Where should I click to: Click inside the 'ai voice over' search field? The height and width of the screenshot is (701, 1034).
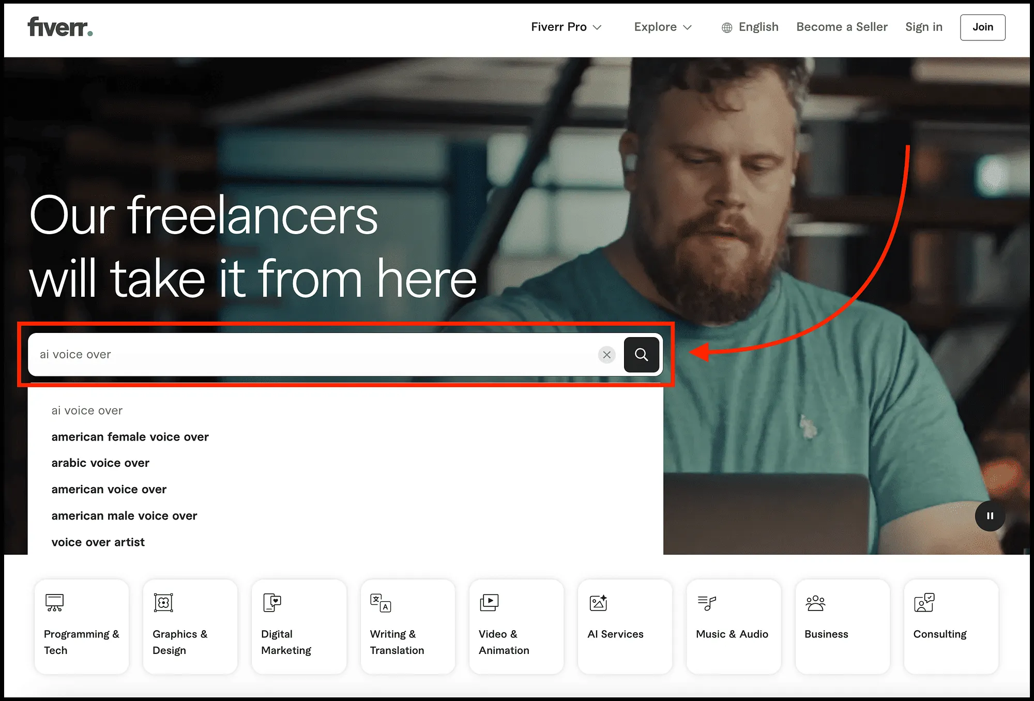coord(315,355)
